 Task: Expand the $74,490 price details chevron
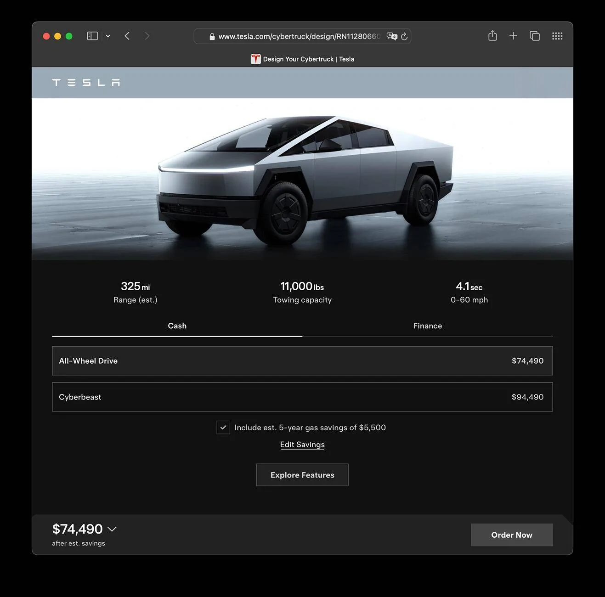tap(112, 529)
